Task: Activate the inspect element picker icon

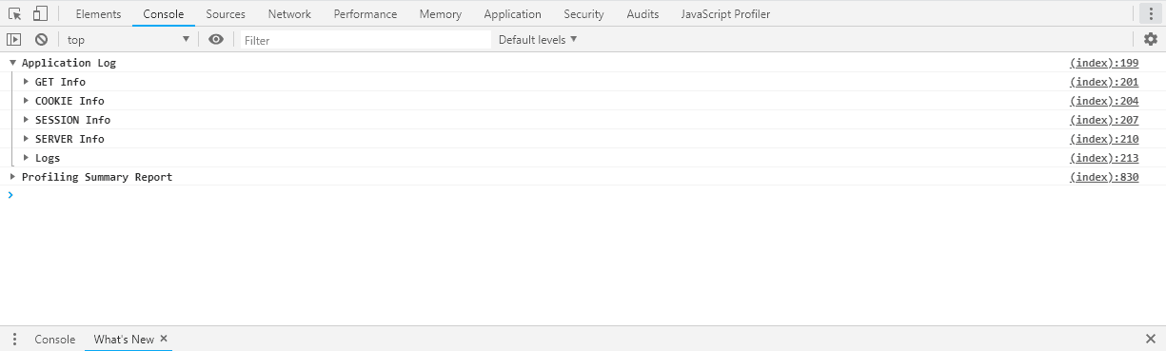Action: [x=14, y=14]
